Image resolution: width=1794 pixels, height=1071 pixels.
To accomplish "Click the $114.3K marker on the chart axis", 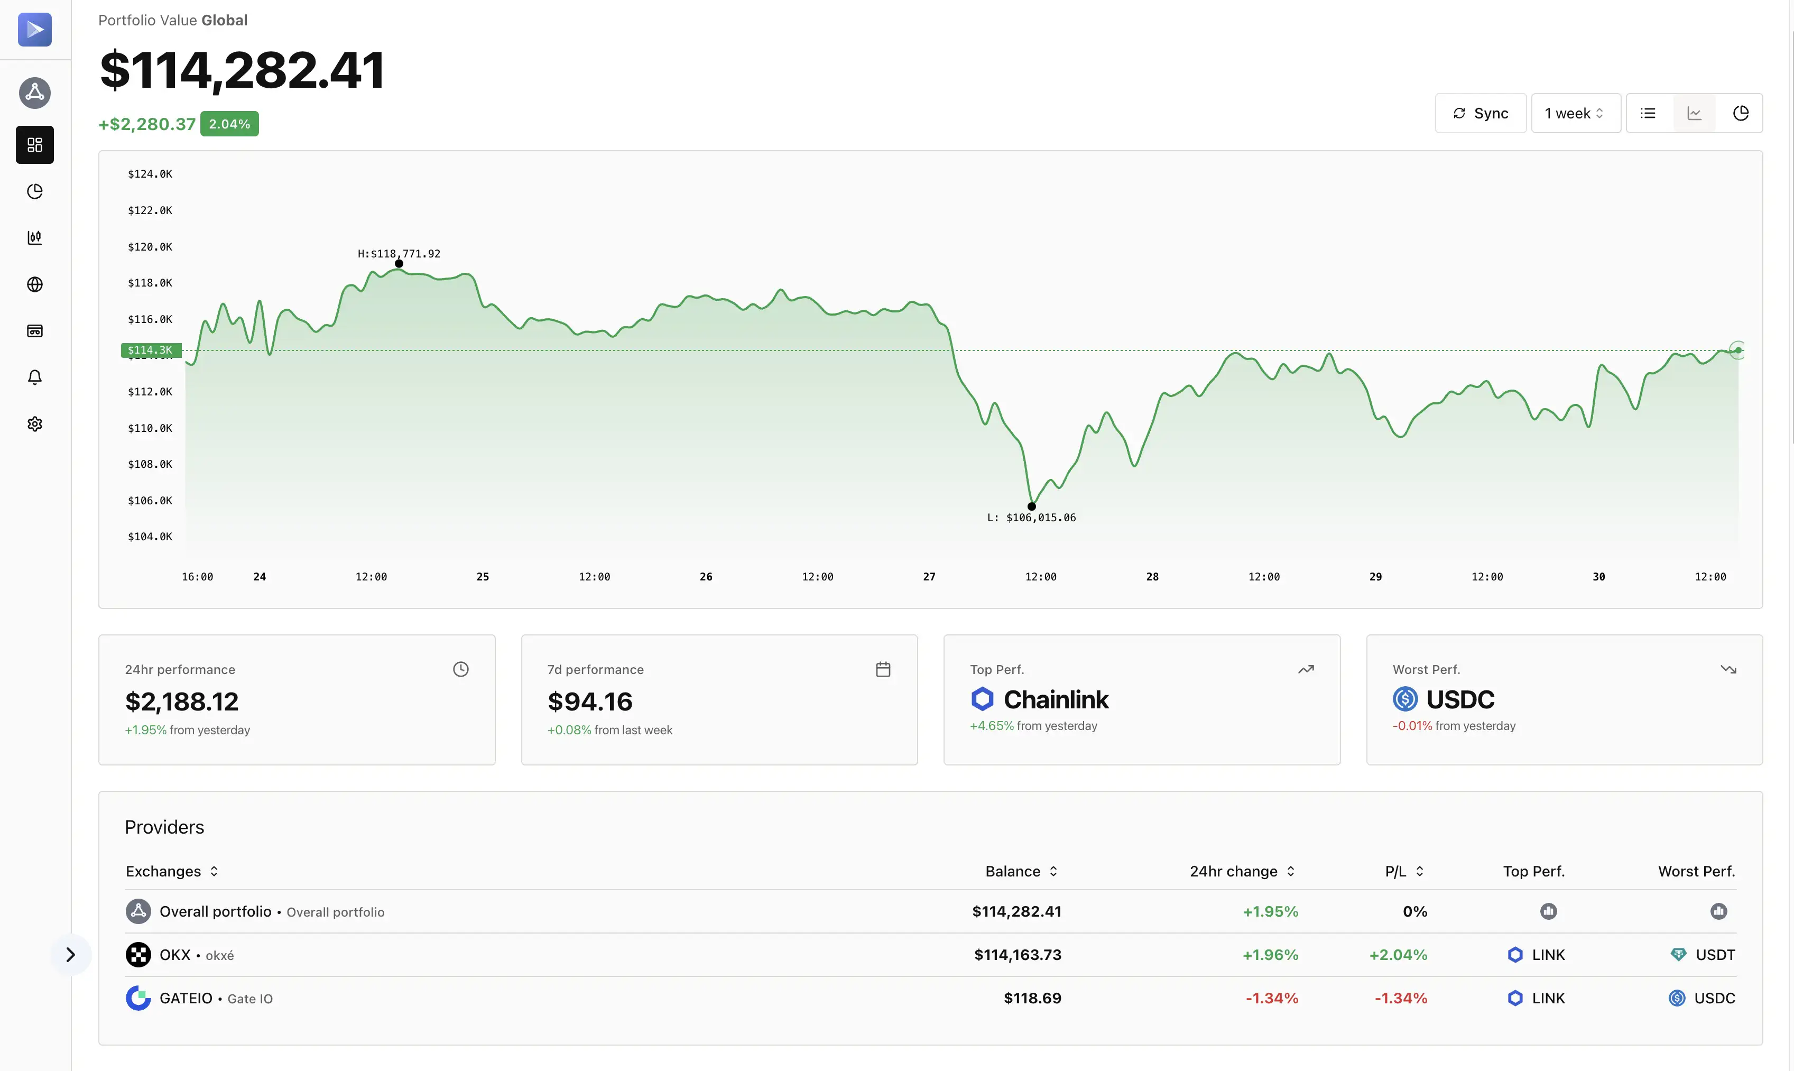I will tap(151, 350).
